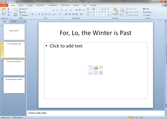This screenshot has height=119, width=167.
Task: Click the Replace button
Action: (x=148, y=12)
